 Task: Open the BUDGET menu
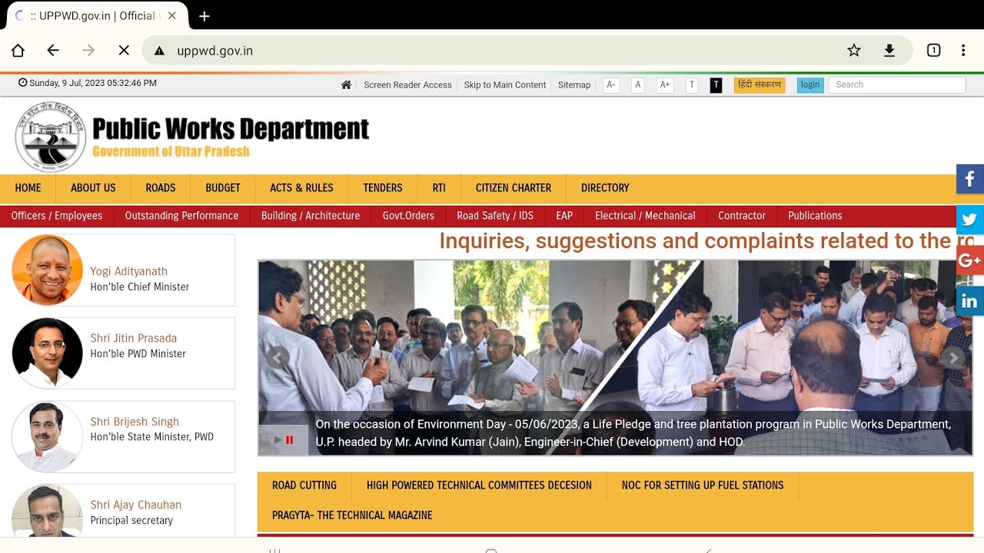click(x=223, y=188)
